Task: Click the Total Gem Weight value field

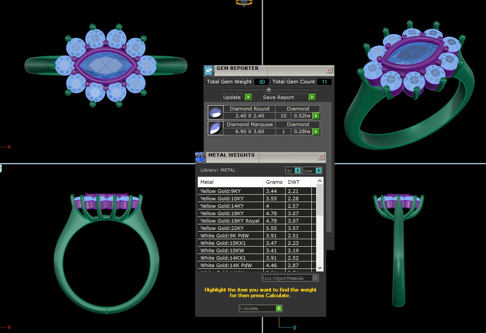Action: (x=262, y=82)
